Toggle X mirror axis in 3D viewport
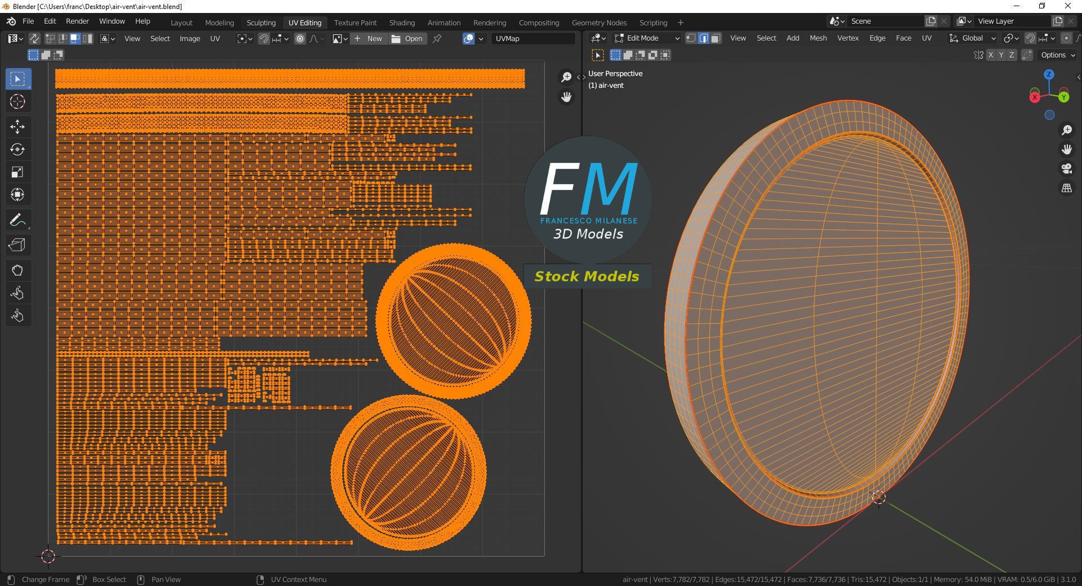This screenshot has width=1082, height=586. pyautogui.click(x=991, y=55)
